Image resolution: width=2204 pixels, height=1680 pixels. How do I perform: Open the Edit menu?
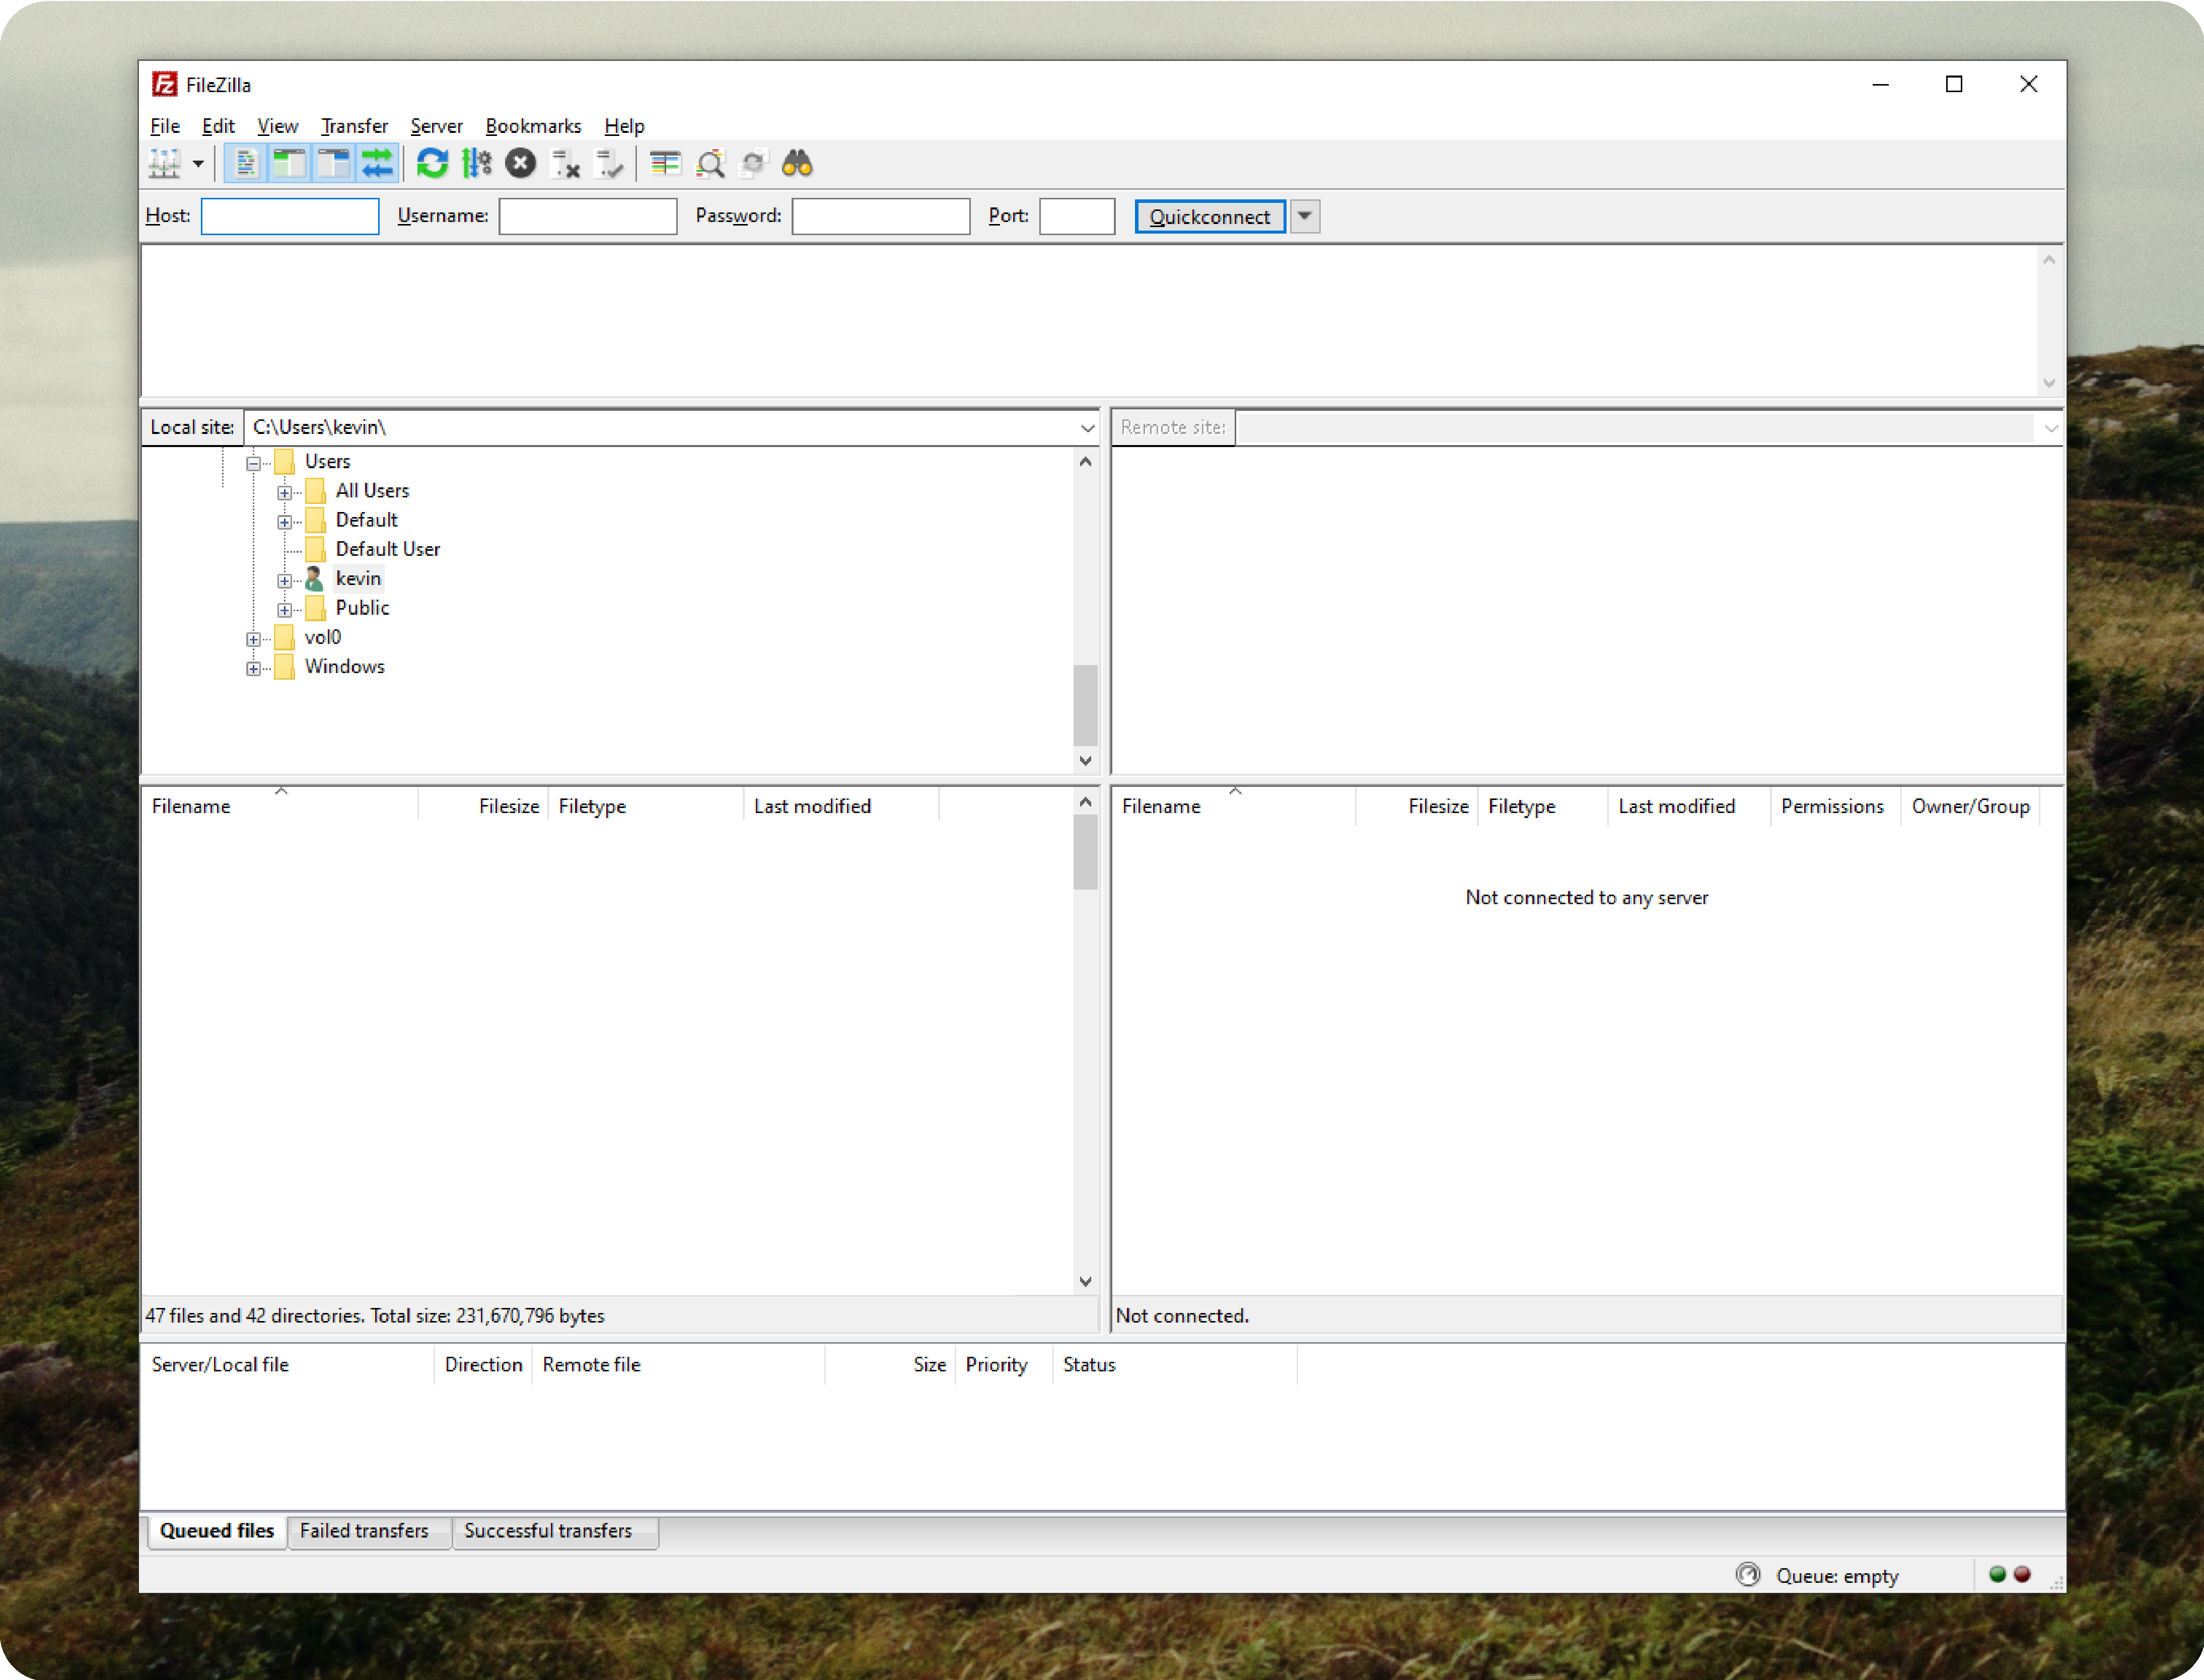(218, 126)
